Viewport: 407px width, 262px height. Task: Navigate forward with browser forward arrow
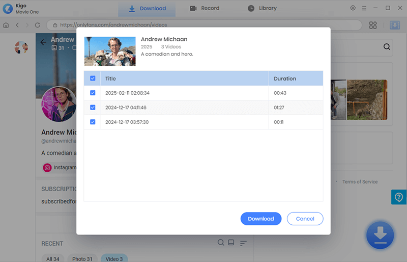[x=27, y=25]
